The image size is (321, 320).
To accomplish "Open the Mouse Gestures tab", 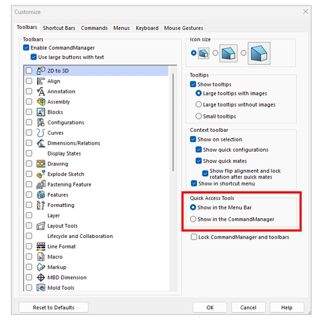I will [x=184, y=28].
